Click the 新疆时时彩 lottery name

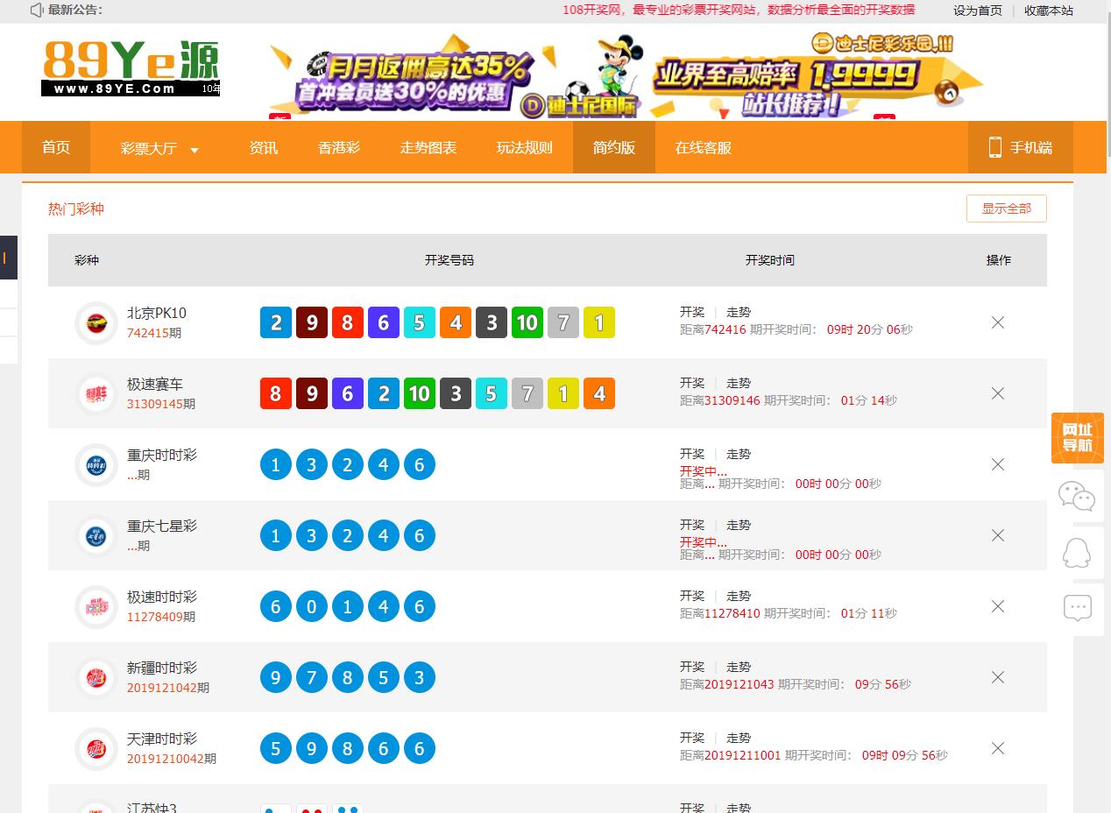coord(162,668)
